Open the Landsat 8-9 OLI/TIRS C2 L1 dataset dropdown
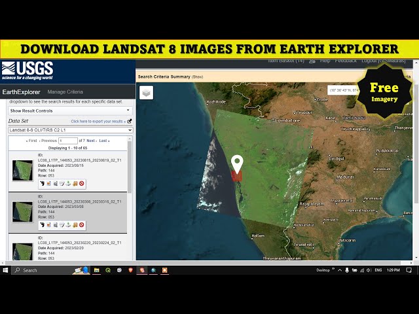This screenshot has height=314, width=419. pyautogui.click(x=70, y=130)
